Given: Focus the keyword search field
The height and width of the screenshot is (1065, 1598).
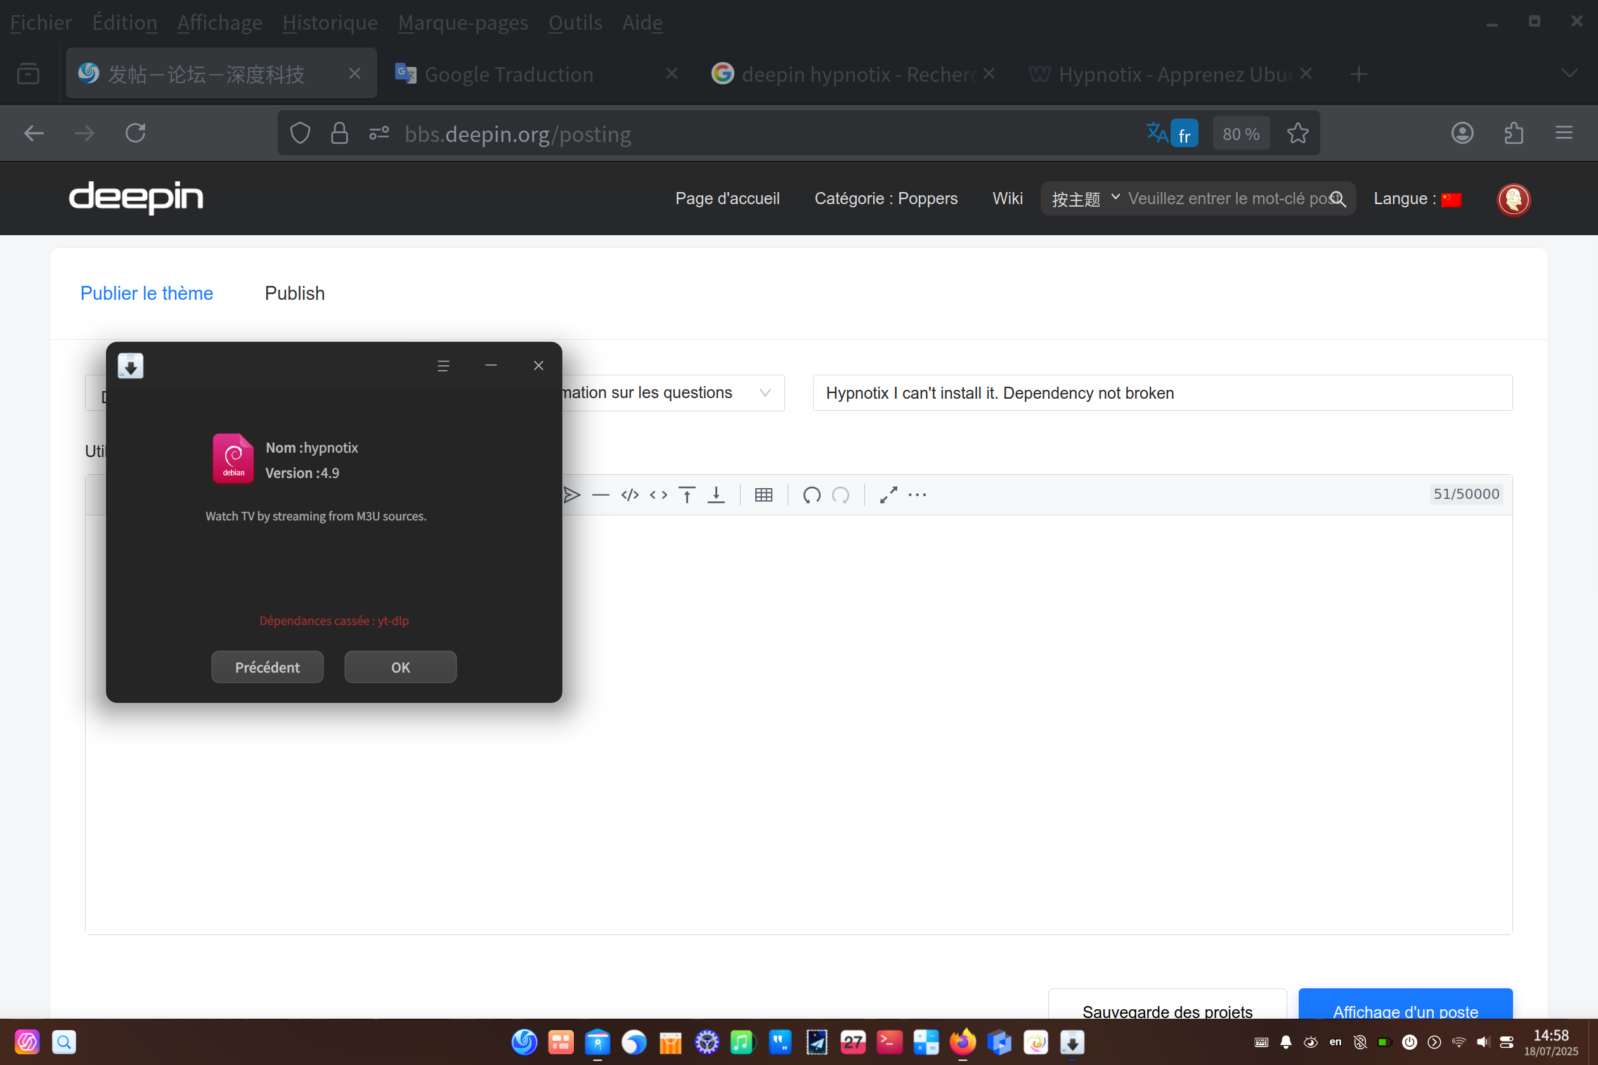Looking at the screenshot, I should point(1226,199).
